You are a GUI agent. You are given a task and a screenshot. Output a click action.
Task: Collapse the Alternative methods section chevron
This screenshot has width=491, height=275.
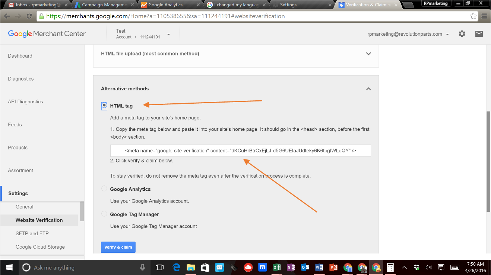368,89
